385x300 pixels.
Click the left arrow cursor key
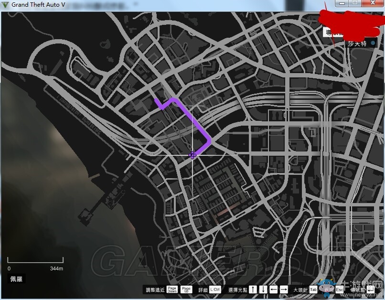click(x=274, y=289)
